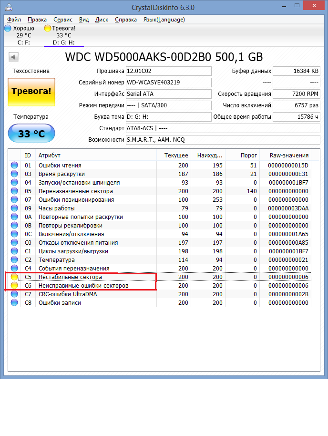This screenshot has height=436, width=328.
Task: Click the Атрибут column header
Action: [x=96, y=155]
